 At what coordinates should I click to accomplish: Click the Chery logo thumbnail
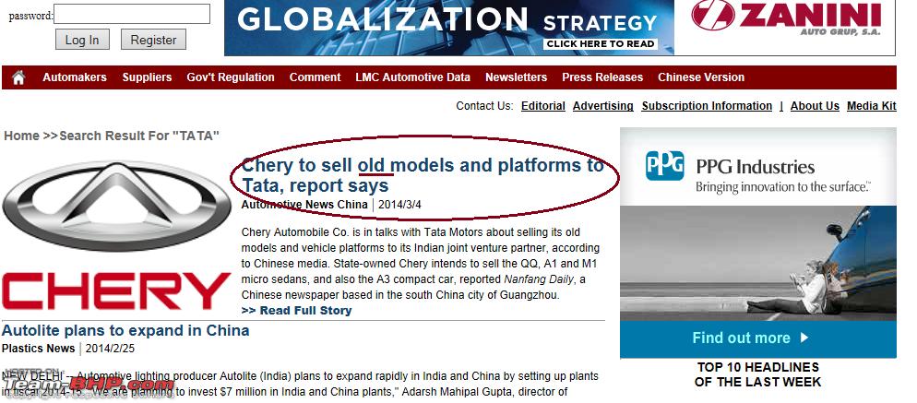click(116, 236)
